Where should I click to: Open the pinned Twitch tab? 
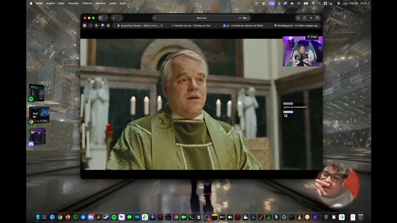click(x=102, y=25)
